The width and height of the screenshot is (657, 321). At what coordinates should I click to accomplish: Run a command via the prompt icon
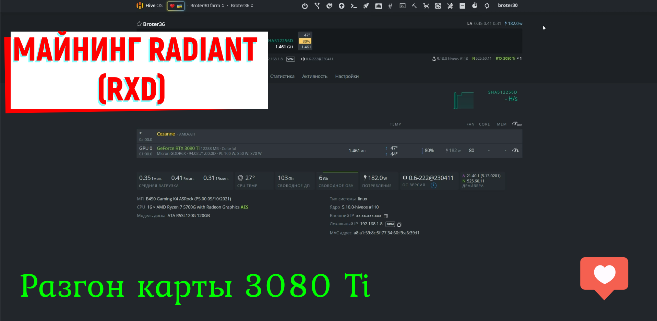[x=354, y=6]
